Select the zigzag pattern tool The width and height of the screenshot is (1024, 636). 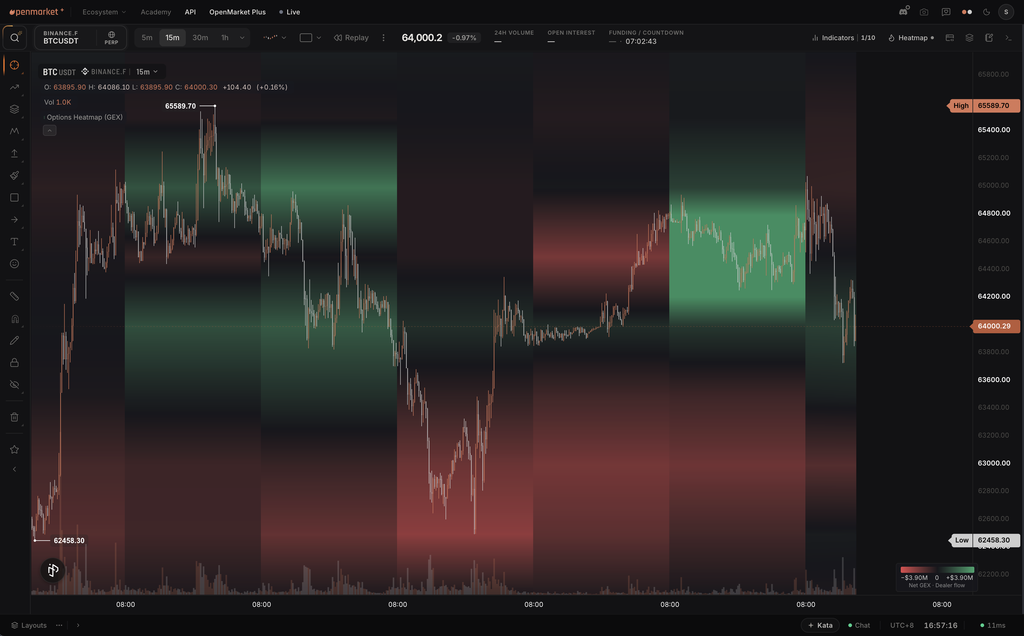(14, 131)
